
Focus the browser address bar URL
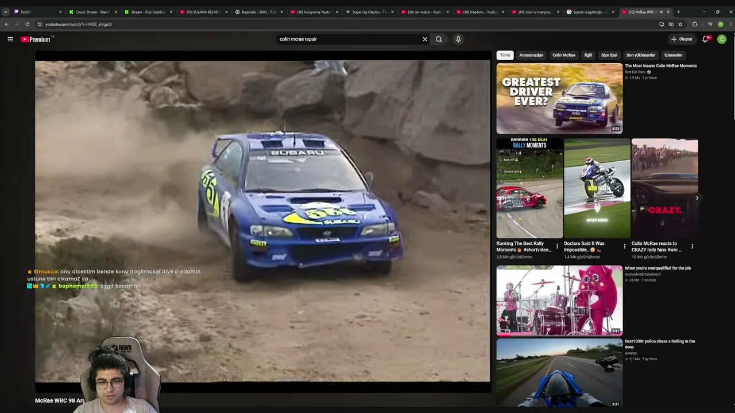pos(78,24)
